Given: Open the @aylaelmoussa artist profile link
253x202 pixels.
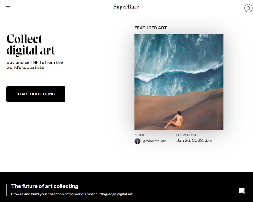Looking at the screenshot, I should tap(154, 141).
